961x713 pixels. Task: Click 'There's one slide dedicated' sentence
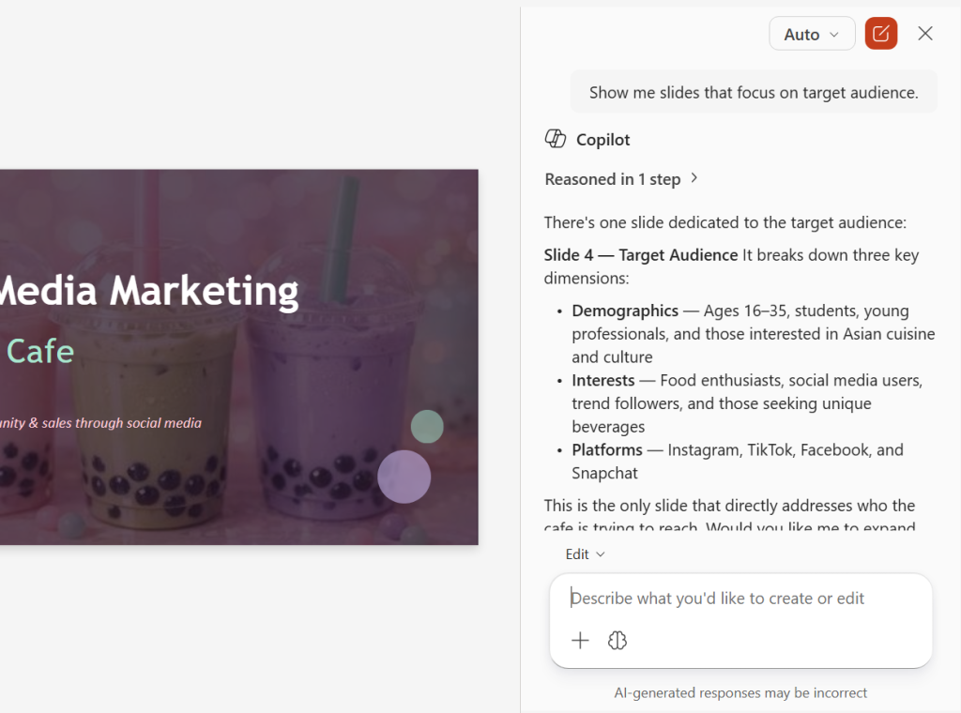click(725, 222)
